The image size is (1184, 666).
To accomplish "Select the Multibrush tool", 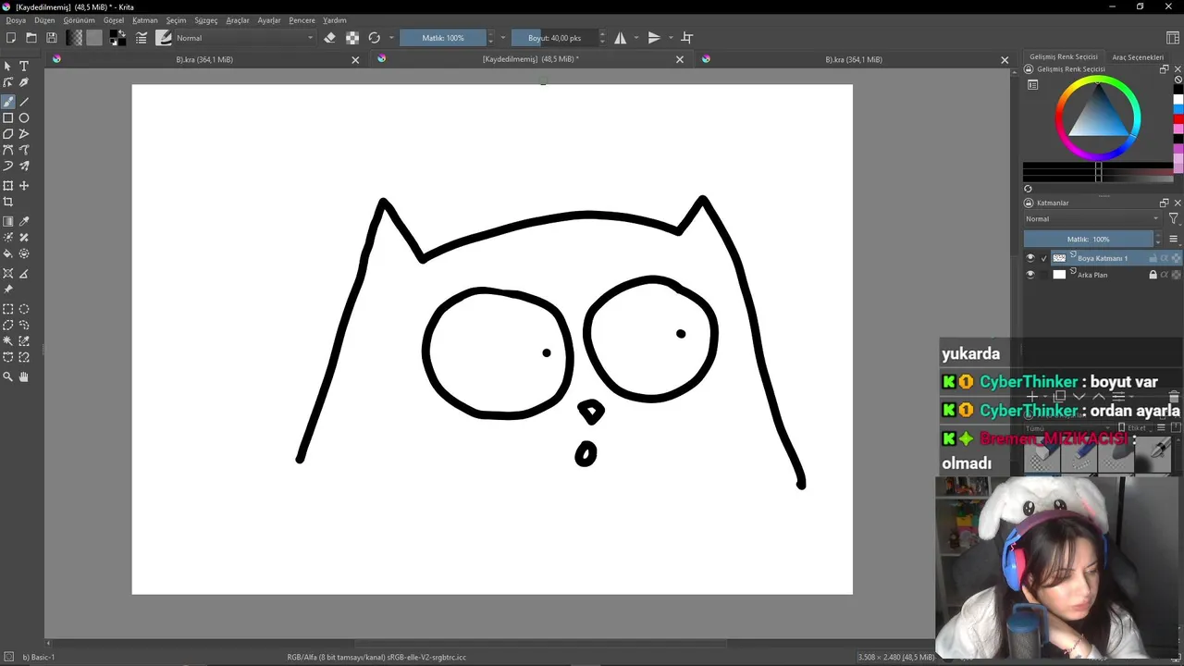I will pos(24,166).
